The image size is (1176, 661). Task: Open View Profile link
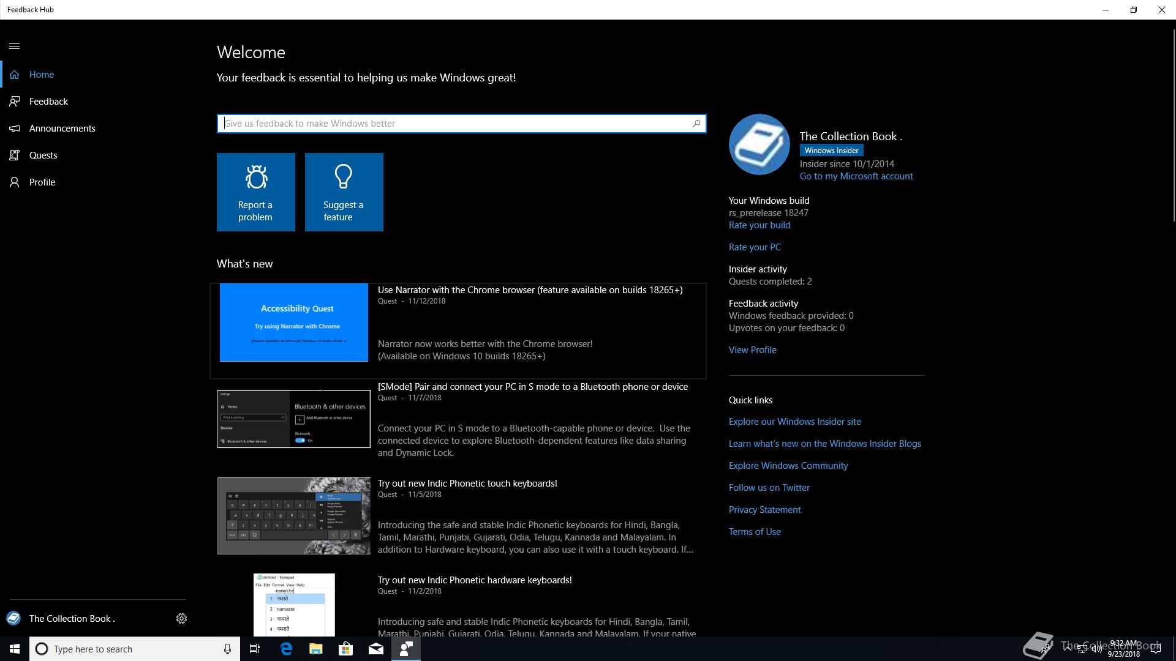[x=753, y=350]
